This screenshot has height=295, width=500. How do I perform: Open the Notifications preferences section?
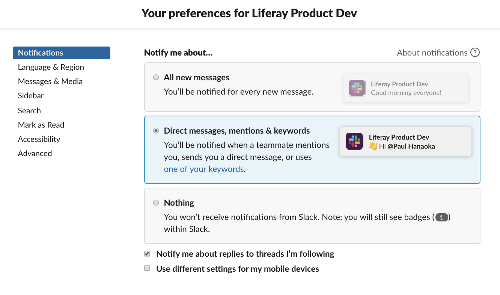point(41,53)
